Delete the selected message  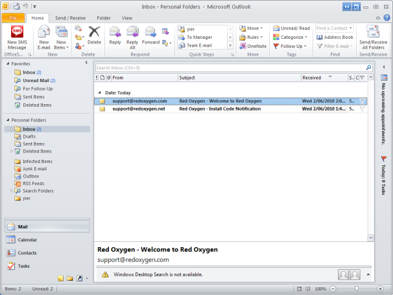pos(94,36)
